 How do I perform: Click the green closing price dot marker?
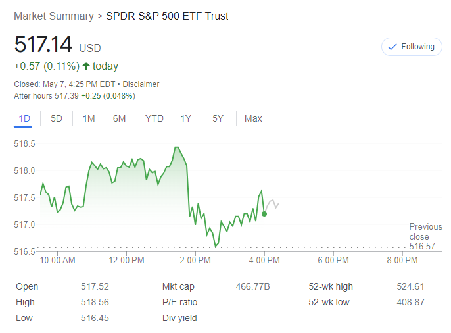coord(264,213)
